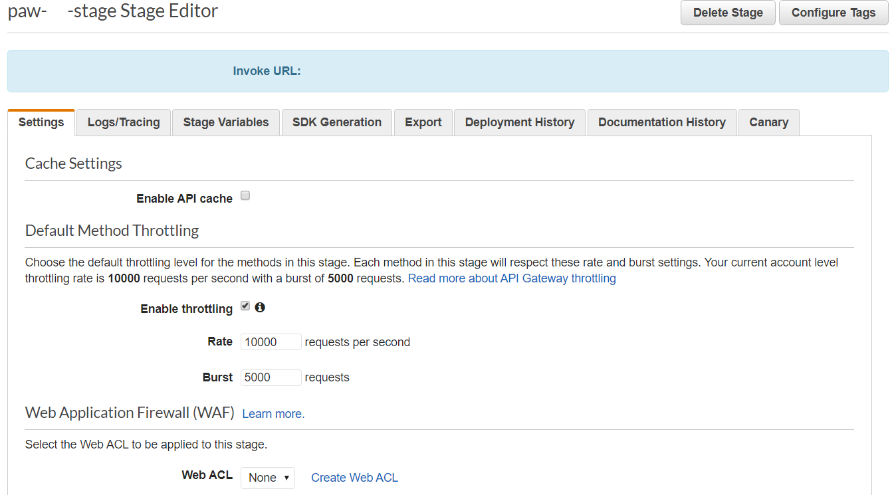The width and height of the screenshot is (892, 495).
Task: Click into the Burst requests field
Action: click(x=271, y=377)
